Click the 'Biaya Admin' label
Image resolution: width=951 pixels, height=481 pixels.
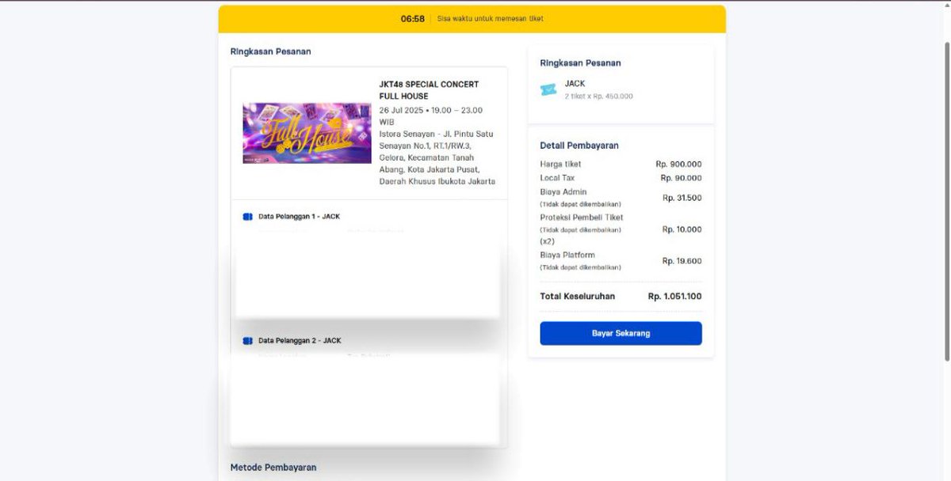[x=563, y=191]
